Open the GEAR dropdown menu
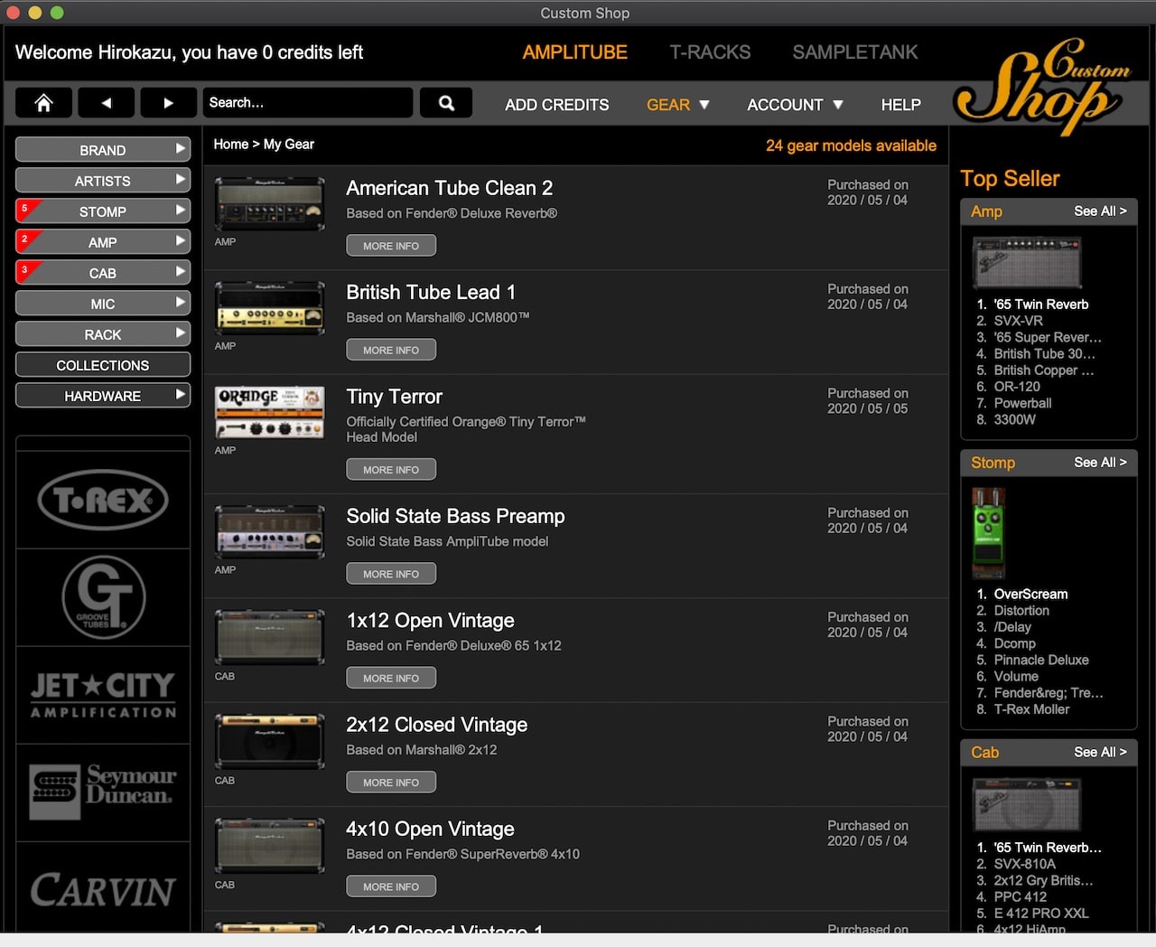Viewport: 1156px width, 947px height. click(678, 105)
